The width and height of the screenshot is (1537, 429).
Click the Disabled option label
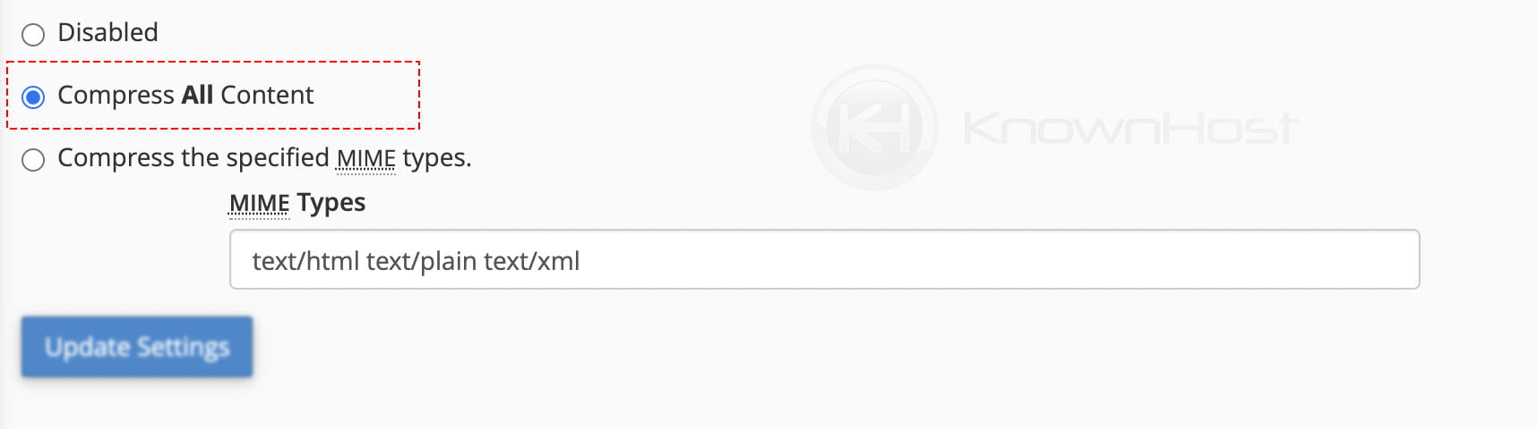click(107, 32)
